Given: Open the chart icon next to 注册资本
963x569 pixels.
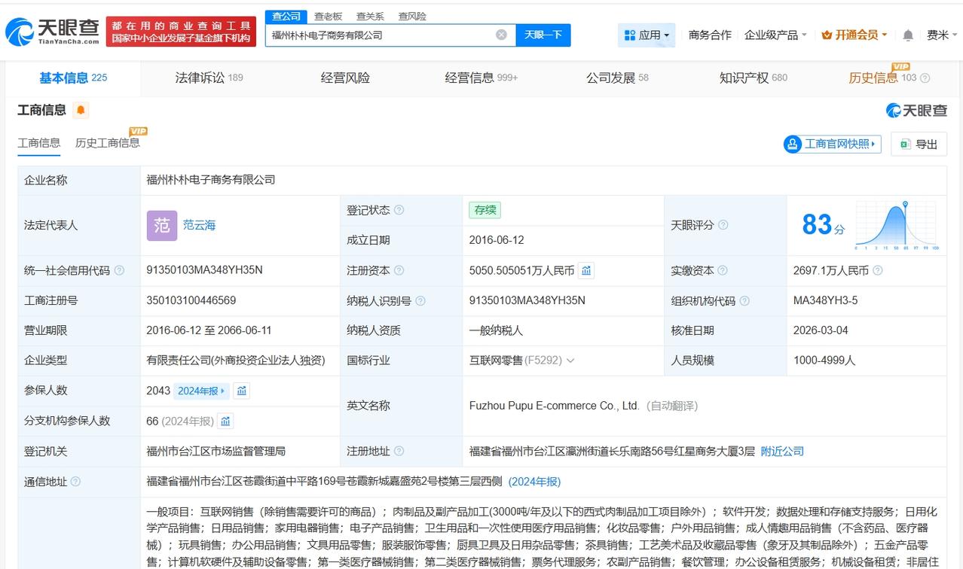Looking at the screenshot, I should pyautogui.click(x=586, y=270).
